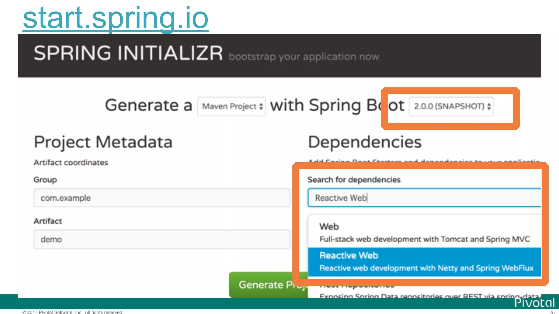The image size is (559, 314).
Task: Click the 'bootstrap your application now' tagline
Action: click(304, 56)
